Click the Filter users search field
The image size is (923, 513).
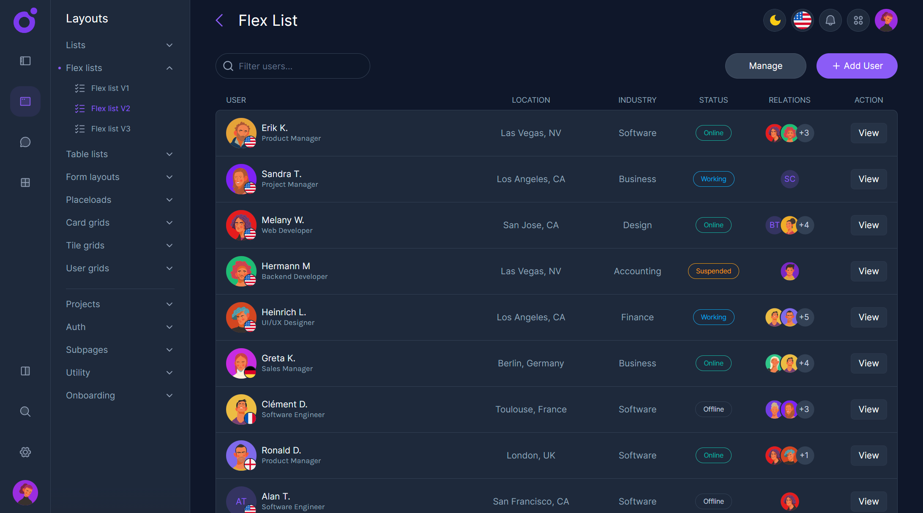[292, 66]
